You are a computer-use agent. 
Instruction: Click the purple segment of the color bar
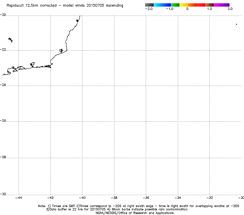[226, 5]
